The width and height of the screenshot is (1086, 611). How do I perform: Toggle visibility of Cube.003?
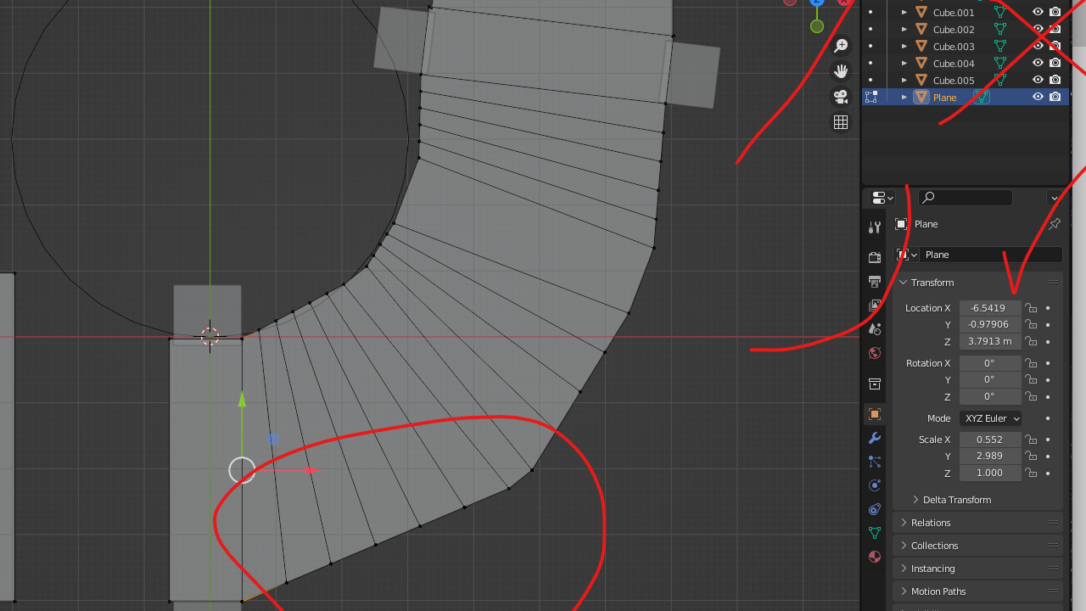point(1038,46)
